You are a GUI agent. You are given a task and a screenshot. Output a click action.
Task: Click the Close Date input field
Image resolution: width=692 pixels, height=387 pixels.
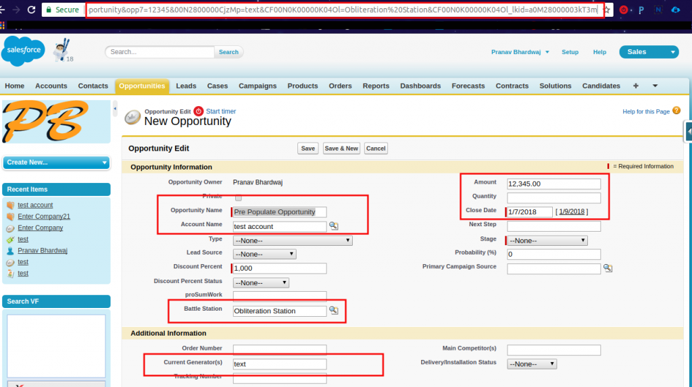[x=530, y=212]
